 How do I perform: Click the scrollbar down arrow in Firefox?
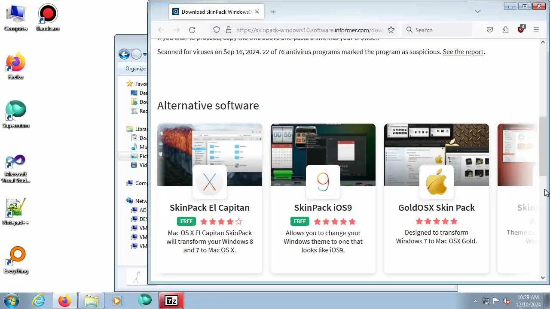[543, 278]
